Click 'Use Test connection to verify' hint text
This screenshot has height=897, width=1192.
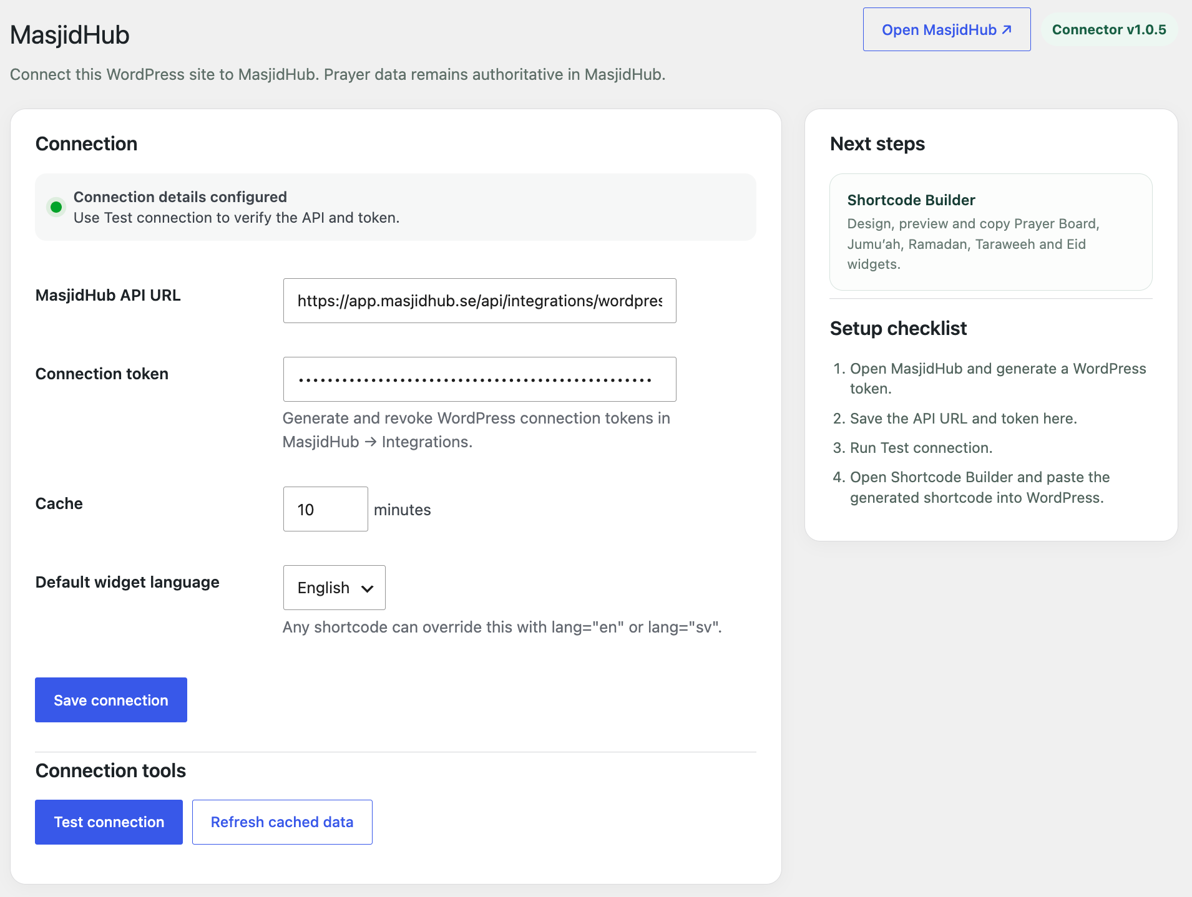[x=237, y=218]
